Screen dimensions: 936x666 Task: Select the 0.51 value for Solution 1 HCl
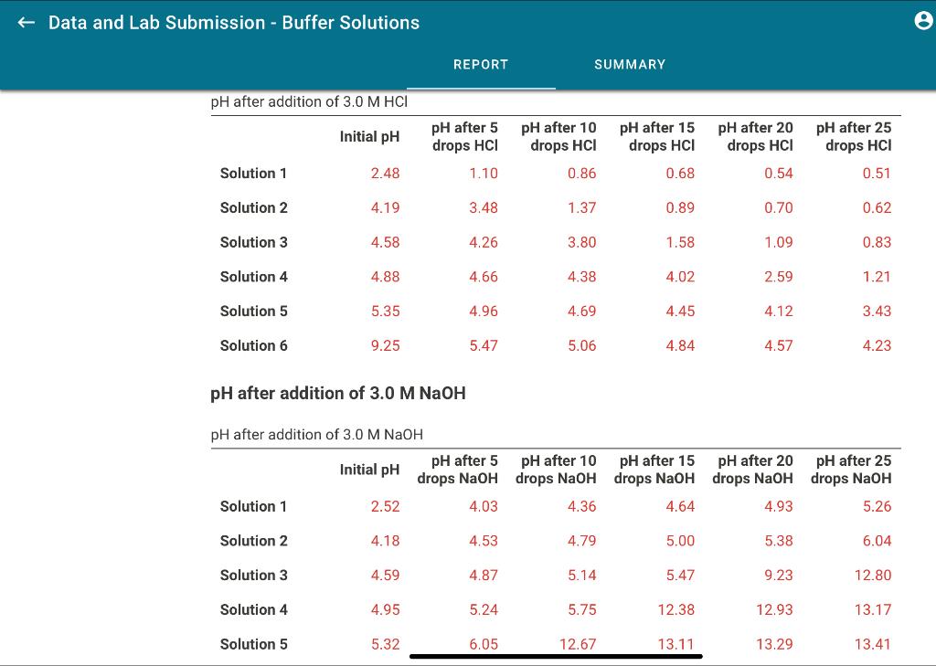click(x=877, y=173)
